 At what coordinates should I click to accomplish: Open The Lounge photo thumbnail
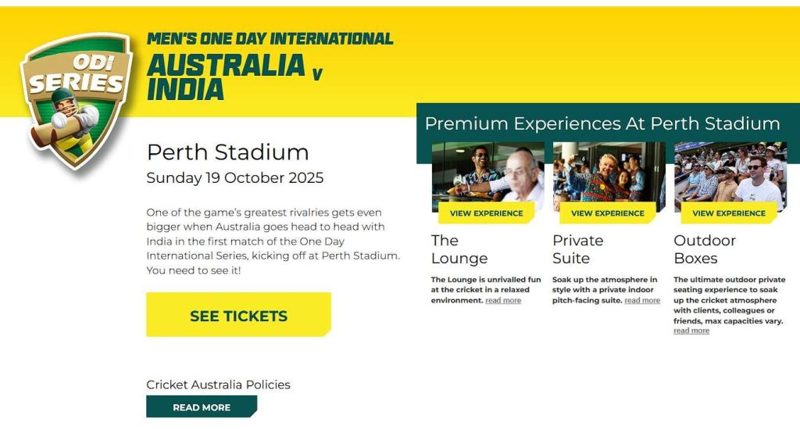(x=487, y=172)
